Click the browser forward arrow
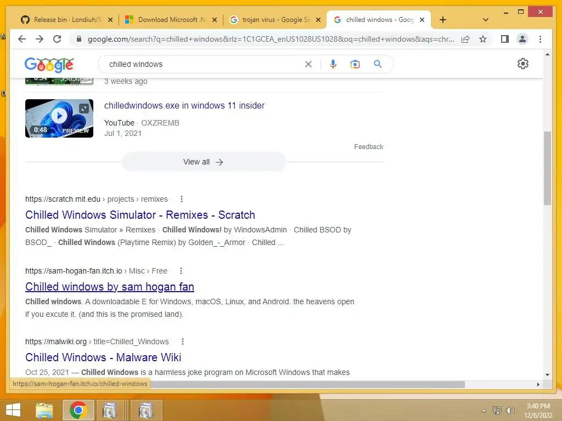This screenshot has width=562, height=421. click(x=40, y=39)
